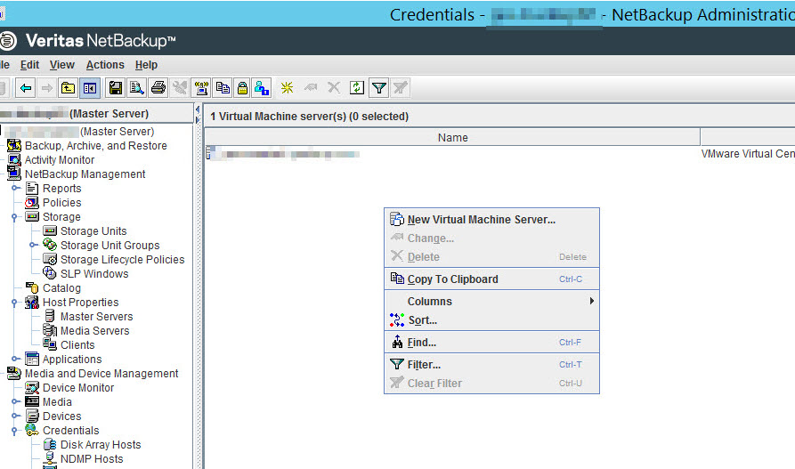Image resolution: width=795 pixels, height=469 pixels.
Task: Click the Name column header
Action: 452,137
